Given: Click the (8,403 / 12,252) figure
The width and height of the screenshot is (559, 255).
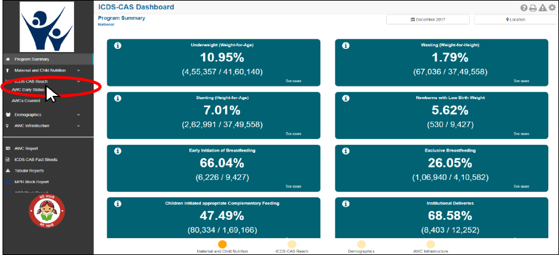Looking at the screenshot, I should pyautogui.click(x=450, y=231).
